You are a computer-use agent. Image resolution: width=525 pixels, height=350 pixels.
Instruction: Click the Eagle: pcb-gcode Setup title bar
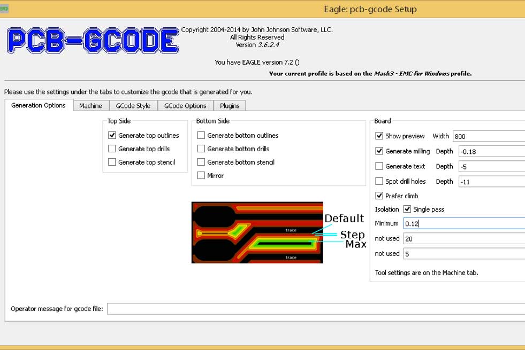pyautogui.click(x=262, y=9)
